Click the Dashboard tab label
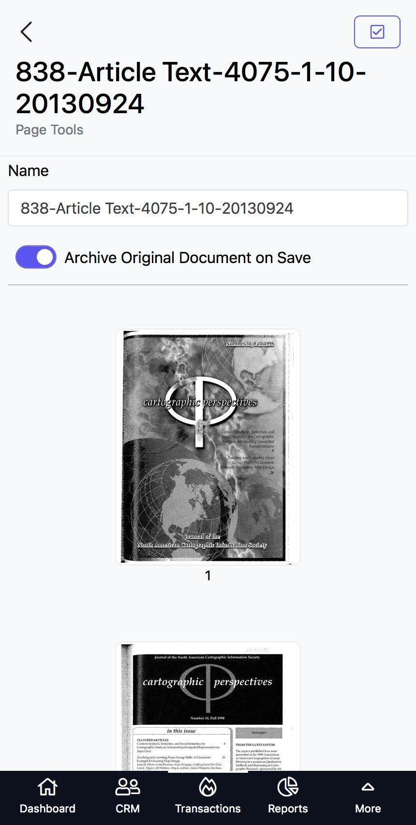416x825 pixels. tap(47, 809)
